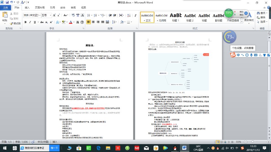The height and width of the screenshot is (152, 271).
Task: Open the Windows Start menu
Action: (5, 148)
